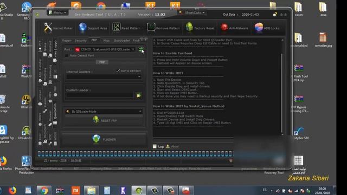Click the RESET FRP button
Screen dimensions: 347x195
pyautogui.click(x=104, y=120)
